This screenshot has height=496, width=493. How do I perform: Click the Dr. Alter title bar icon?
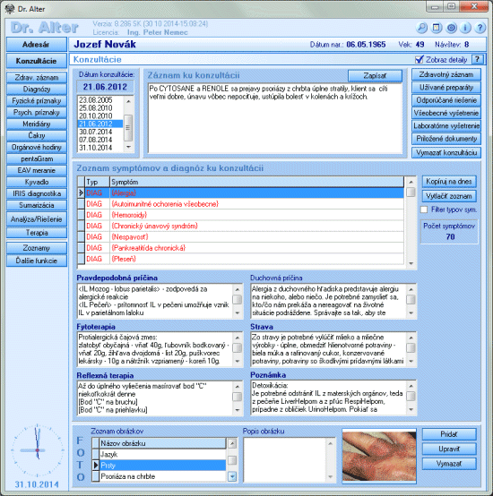pyautogui.click(x=10, y=9)
